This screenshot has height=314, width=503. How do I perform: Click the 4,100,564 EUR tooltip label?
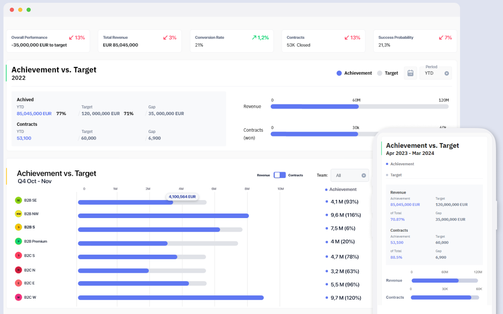[182, 197]
